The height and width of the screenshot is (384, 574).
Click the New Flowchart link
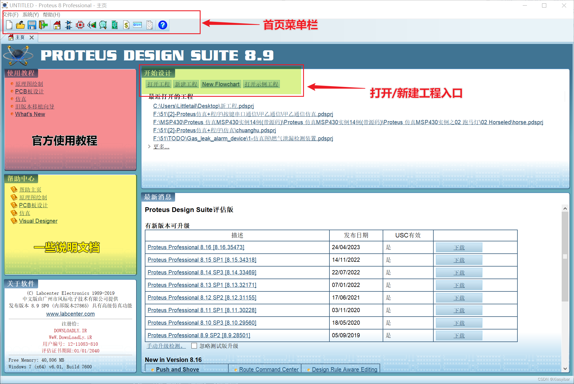click(221, 84)
